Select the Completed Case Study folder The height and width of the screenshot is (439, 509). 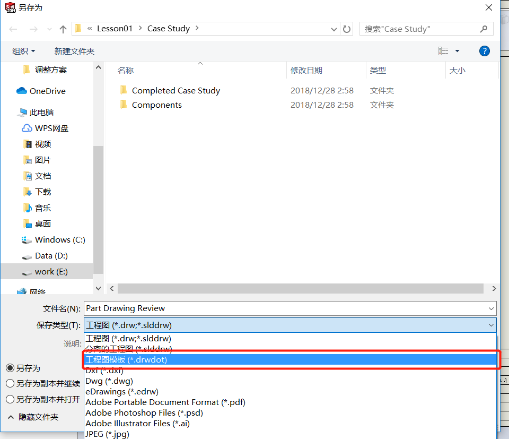pyautogui.click(x=176, y=91)
